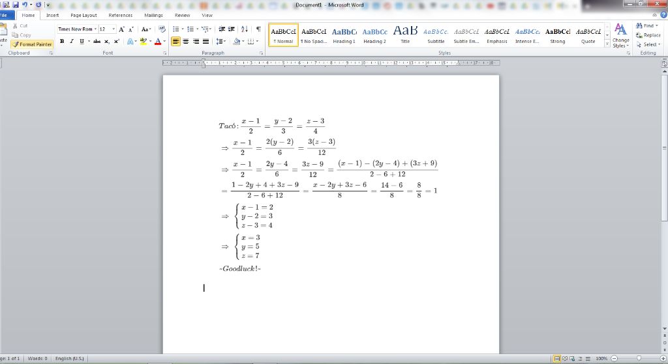Viewport: 668px width, 364px height.
Task: Click the Redo icon in quick access toolbar
Action: [38, 5]
